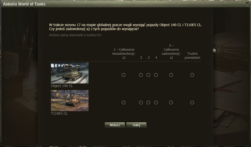Viewport: 251px width, 147px height.
Task: Click the Object 140 CL tank thumbnail
Action: coord(70,73)
